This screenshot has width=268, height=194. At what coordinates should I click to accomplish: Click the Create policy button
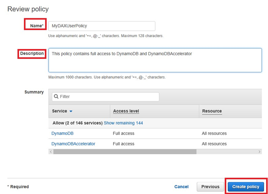tap(246, 187)
